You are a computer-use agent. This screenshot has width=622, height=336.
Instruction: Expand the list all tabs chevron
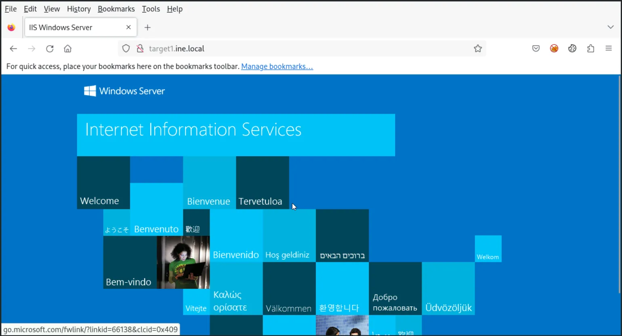[x=610, y=27]
